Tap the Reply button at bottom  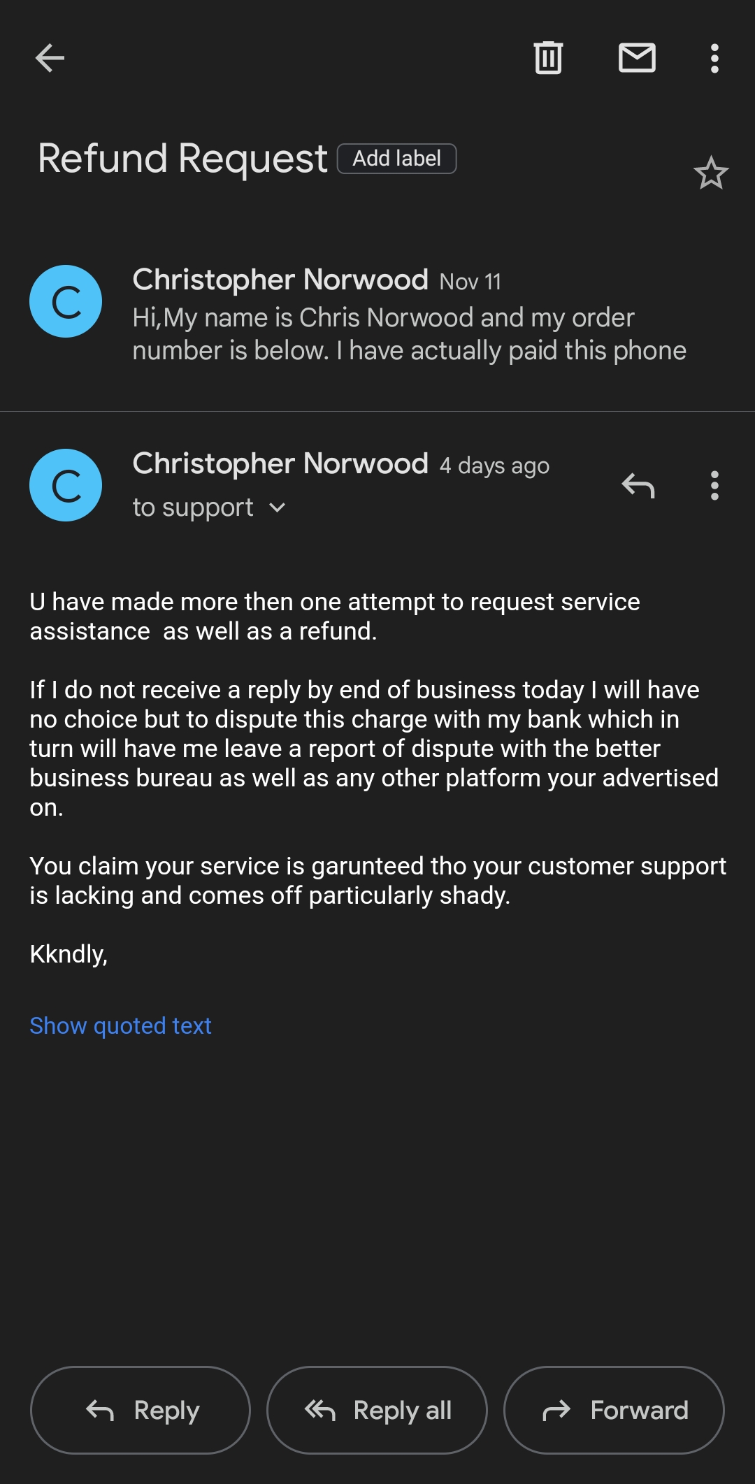(141, 1410)
